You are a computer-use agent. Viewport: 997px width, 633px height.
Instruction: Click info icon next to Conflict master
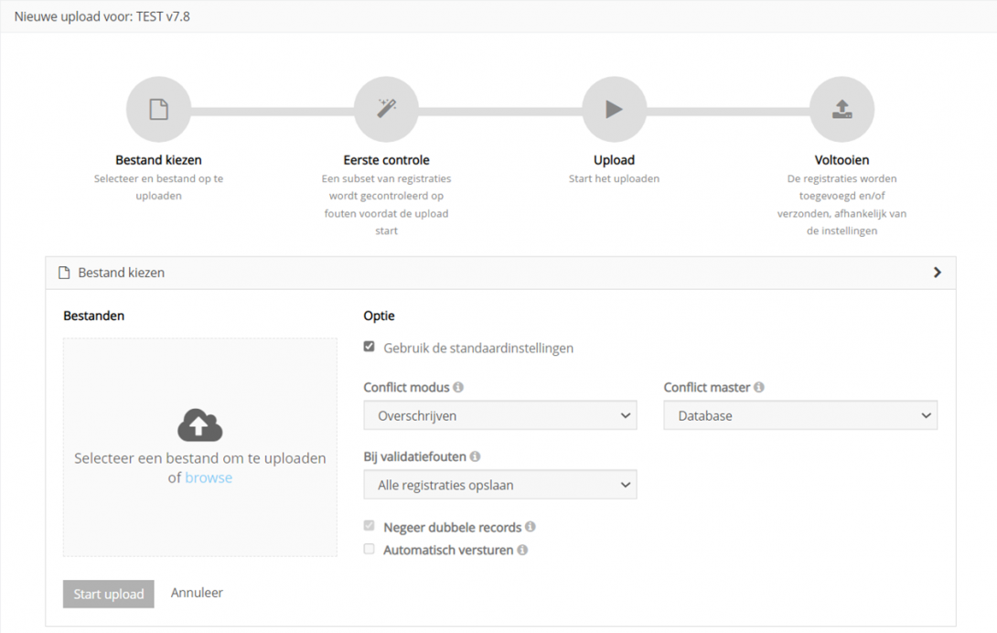(759, 388)
